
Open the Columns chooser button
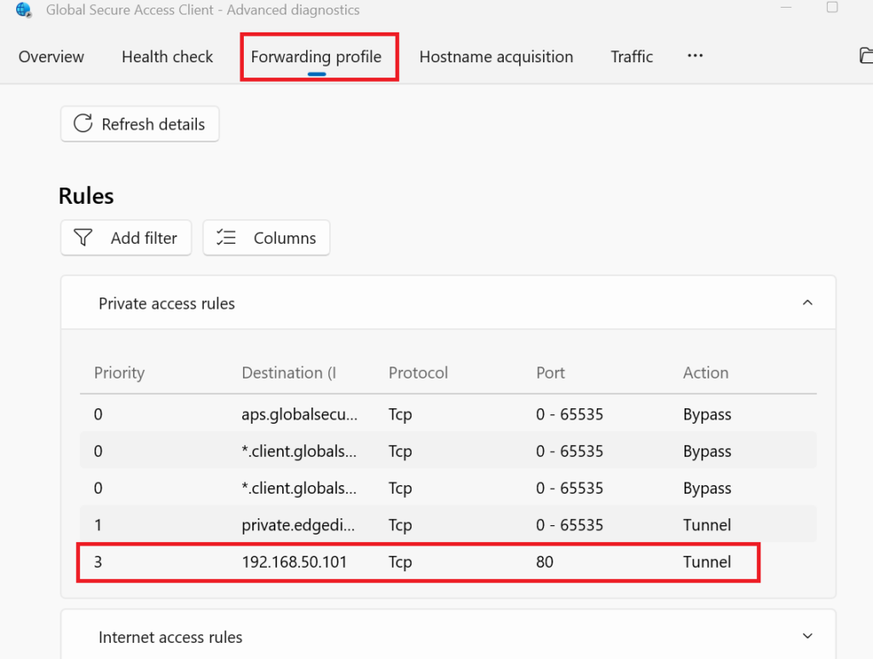pyautogui.click(x=266, y=238)
